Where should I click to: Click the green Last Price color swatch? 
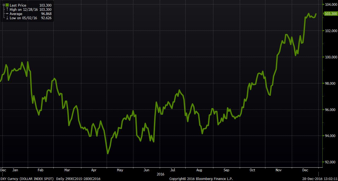point(7,5)
